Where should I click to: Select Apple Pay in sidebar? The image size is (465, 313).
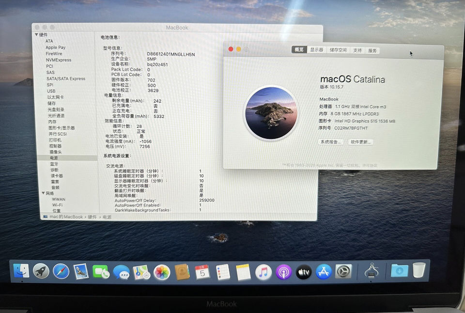[55, 47]
